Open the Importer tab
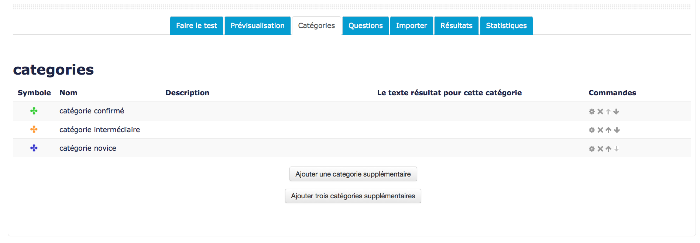Screen dimensions: 700x243 (x=411, y=26)
